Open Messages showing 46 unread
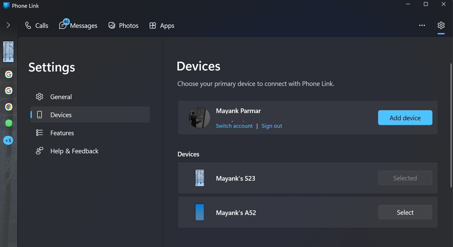This screenshot has height=247, width=453. 78,25
